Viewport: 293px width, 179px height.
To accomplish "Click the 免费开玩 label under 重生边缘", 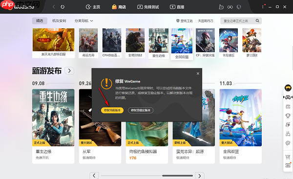I will (42, 158).
